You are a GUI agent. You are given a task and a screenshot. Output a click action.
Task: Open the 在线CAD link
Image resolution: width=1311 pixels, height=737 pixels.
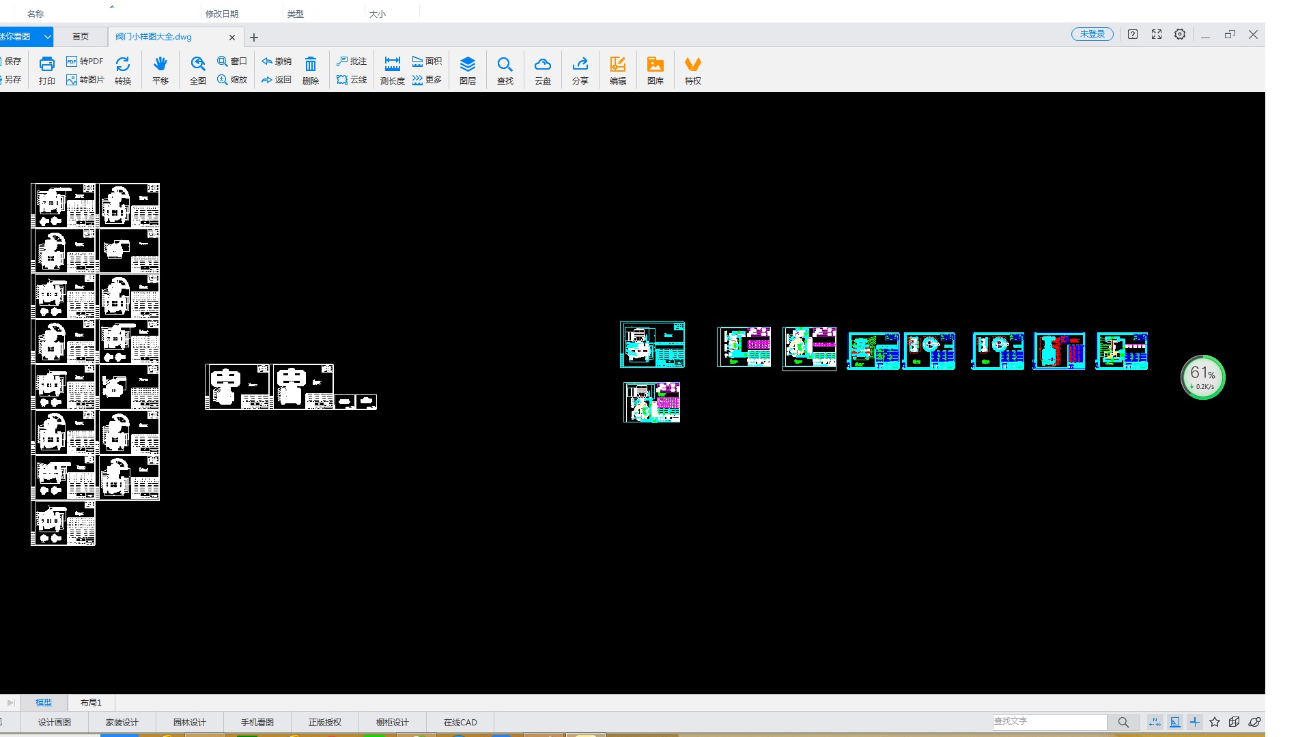(x=460, y=722)
